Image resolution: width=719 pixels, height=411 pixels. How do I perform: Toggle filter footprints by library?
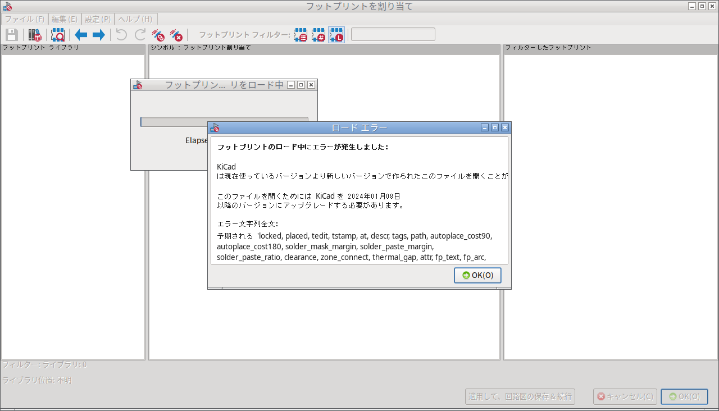pos(336,35)
